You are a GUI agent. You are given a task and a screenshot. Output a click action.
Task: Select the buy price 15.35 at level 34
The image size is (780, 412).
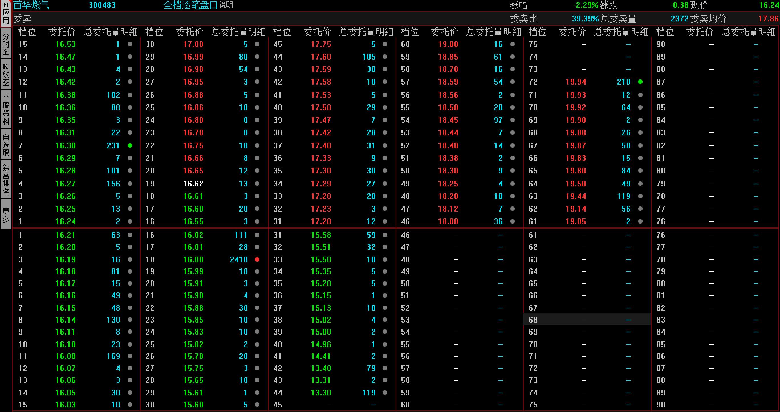[321, 271]
